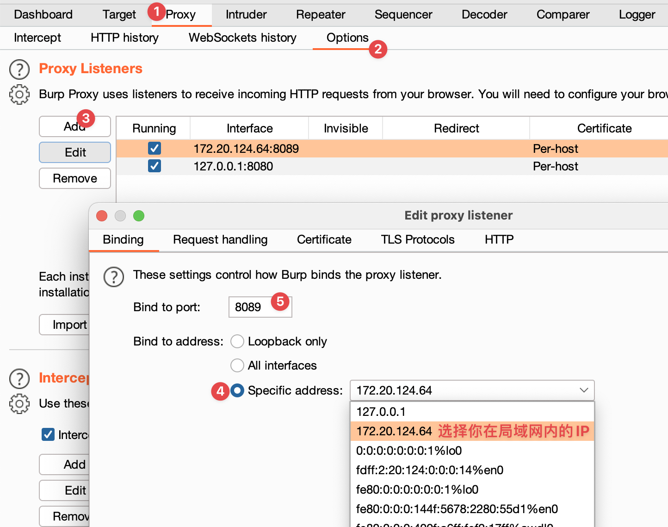Open the Dashboard tab
Image resolution: width=668 pixels, height=527 pixels.
[x=43, y=15]
